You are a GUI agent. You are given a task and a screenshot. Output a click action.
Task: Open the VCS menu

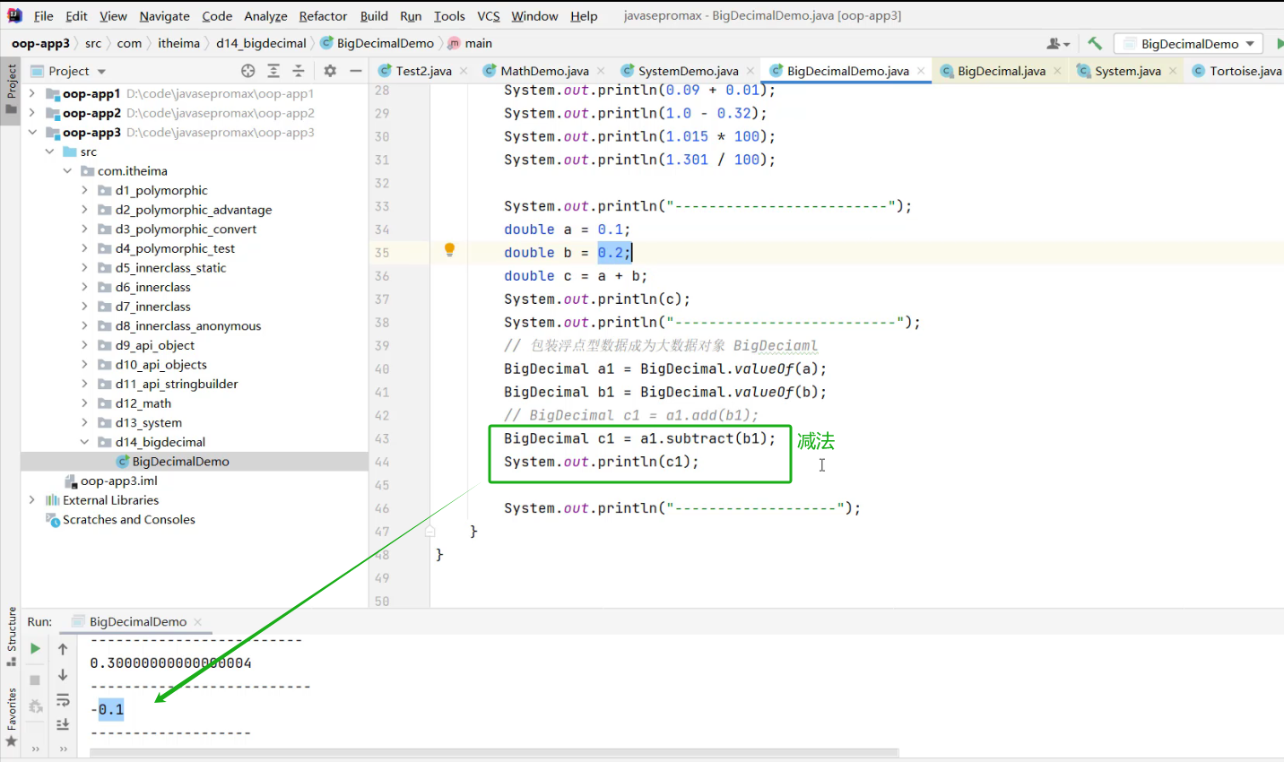(489, 16)
